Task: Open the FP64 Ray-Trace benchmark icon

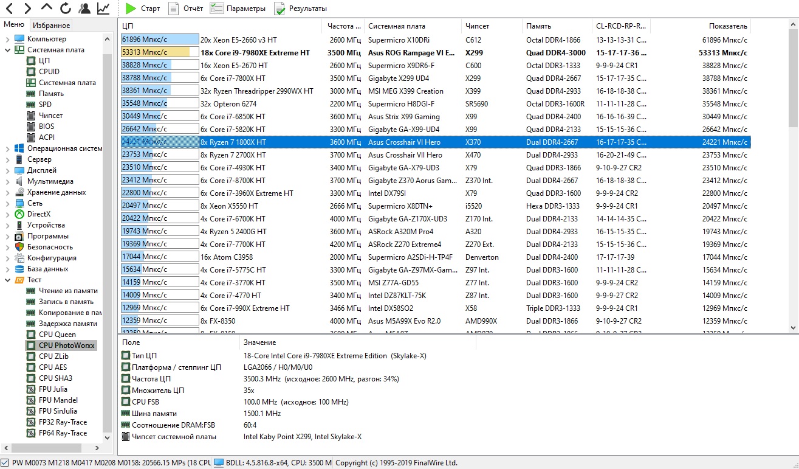Action: tap(31, 433)
